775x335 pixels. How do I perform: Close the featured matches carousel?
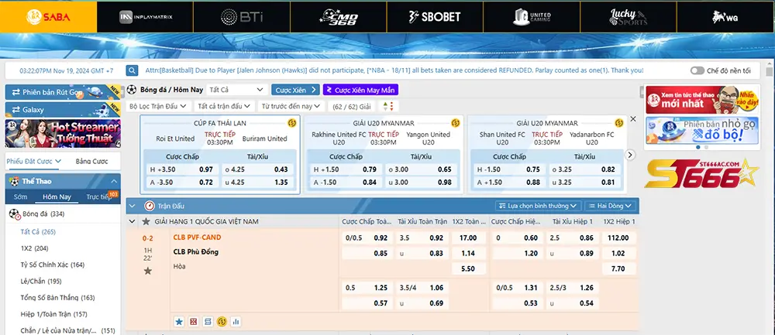click(633, 119)
